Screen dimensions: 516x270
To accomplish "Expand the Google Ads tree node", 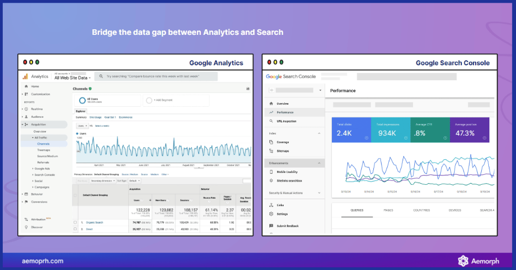I will click(x=33, y=169).
